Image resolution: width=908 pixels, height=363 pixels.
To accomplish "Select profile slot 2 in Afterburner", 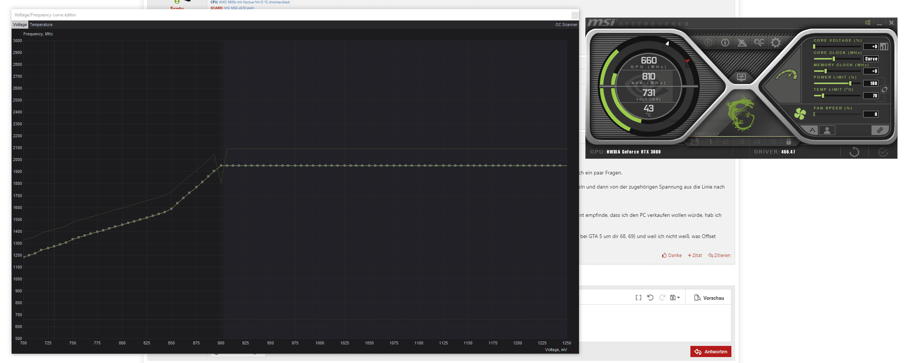I will (726, 142).
